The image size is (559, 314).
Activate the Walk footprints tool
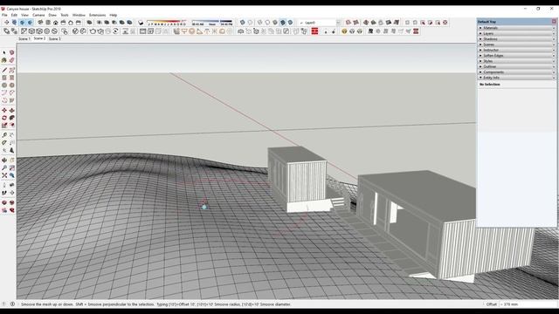click(x=4, y=193)
